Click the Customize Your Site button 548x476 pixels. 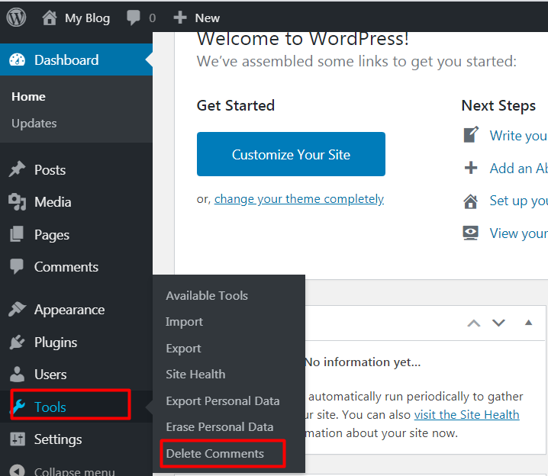pyautogui.click(x=291, y=154)
